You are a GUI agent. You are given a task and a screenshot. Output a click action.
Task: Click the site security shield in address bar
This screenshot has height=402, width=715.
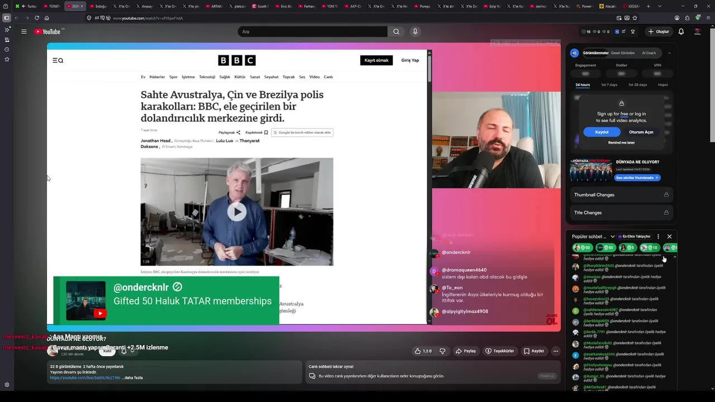[89, 18]
